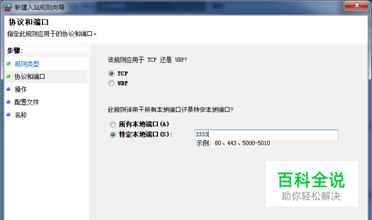Click the example text 80、443、5000-5010
This screenshot has height=220, width=372.
[242, 143]
